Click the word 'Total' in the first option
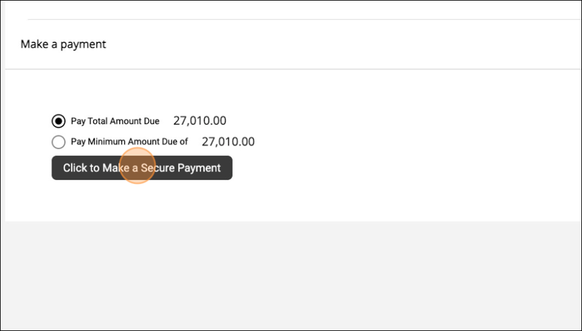The width and height of the screenshot is (582, 331). point(99,121)
